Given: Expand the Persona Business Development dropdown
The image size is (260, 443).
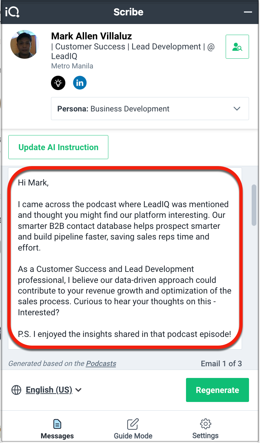Looking at the screenshot, I should (150, 109).
